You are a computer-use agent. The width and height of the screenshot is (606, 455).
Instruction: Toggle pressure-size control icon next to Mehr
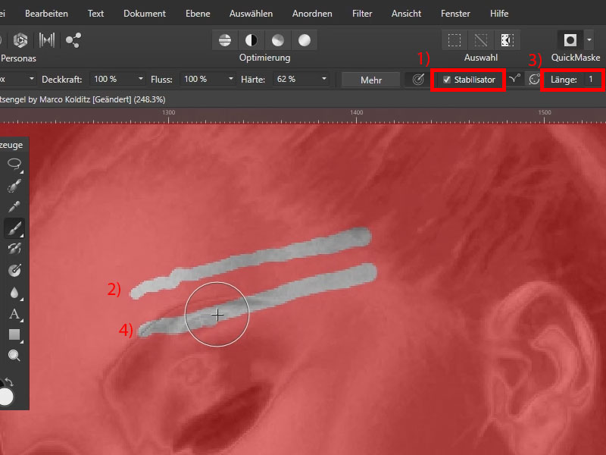coord(418,80)
